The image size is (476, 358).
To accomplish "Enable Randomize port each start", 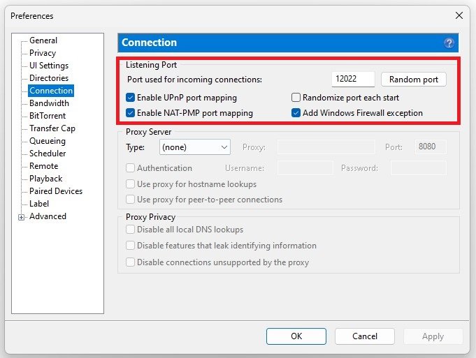I will point(296,98).
